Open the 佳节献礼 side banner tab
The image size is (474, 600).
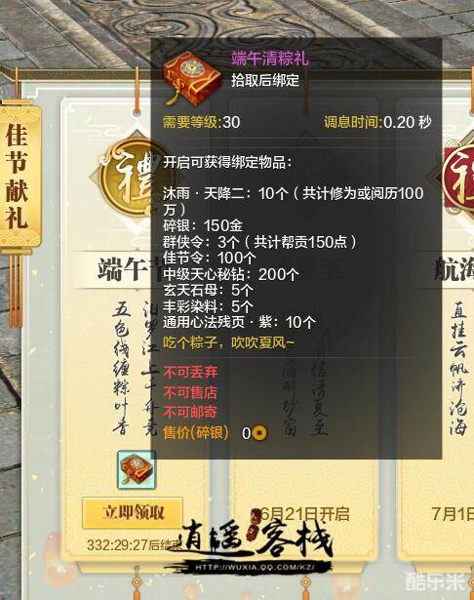(x=18, y=177)
